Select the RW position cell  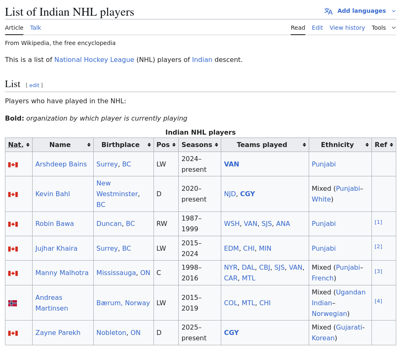point(166,224)
